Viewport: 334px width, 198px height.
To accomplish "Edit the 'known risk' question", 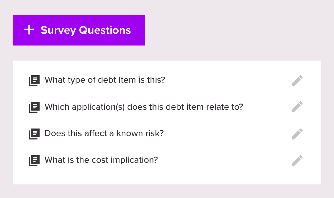I will tap(297, 134).
